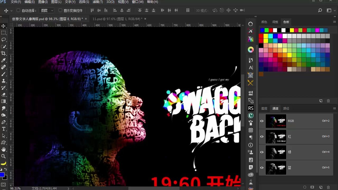Screen dimensions: 338x190
Task: Select the Eyedropper tool
Action: [x=4, y=60]
